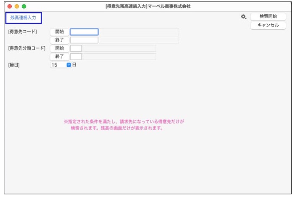Focus the 得意先コード end input field
Viewport: 295px width, 197px height.
(84, 40)
